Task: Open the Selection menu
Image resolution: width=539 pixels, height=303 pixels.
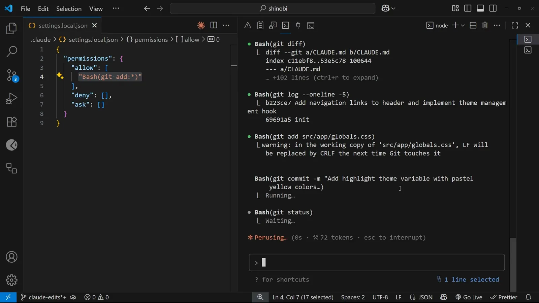Action: click(69, 9)
